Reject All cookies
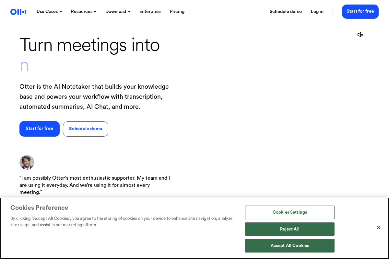Image resolution: width=389 pixels, height=259 pixels. pos(289,229)
